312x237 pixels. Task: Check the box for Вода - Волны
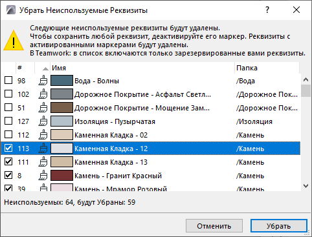(8, 80)
